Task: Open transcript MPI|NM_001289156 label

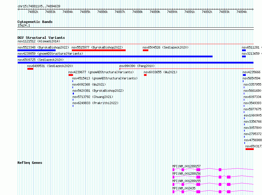Action: [x=186, y=174]
